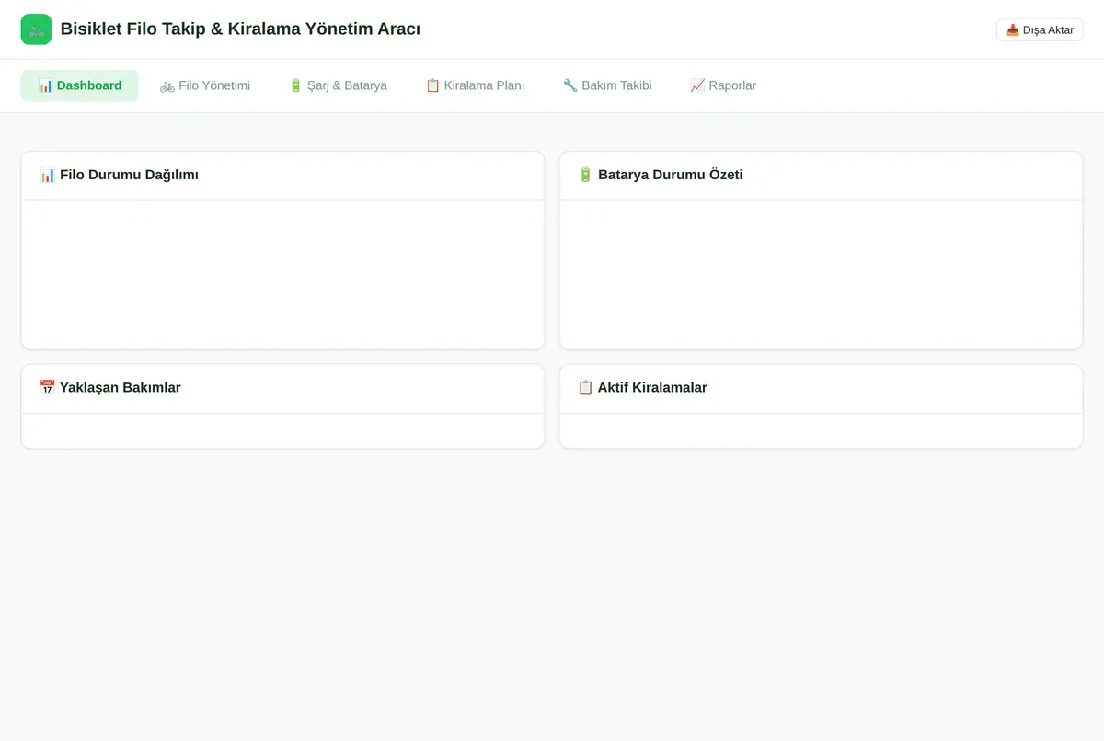
Task: Select the Bakım Takibi tab
Action: click(x=607, y=85)
